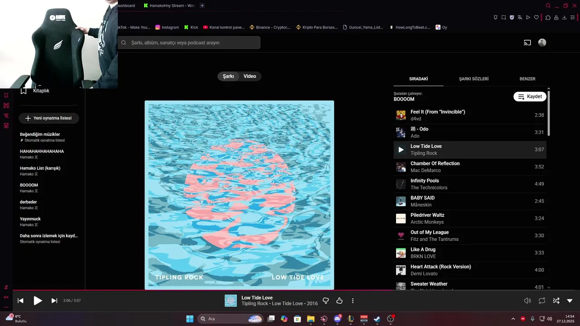Screen dimensions: 580x326
Task: Open the Instagram bookmark
Action: 167,27
